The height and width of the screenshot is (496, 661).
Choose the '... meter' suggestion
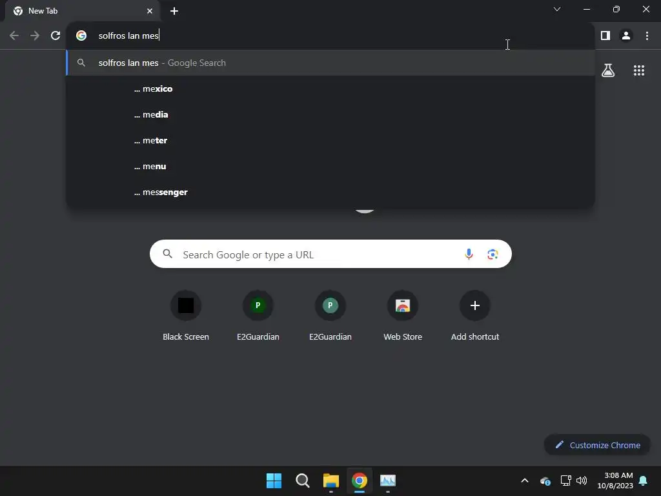point(330,140)
